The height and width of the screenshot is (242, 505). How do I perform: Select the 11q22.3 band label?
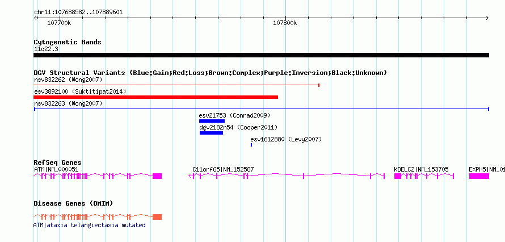coord(46,49)
